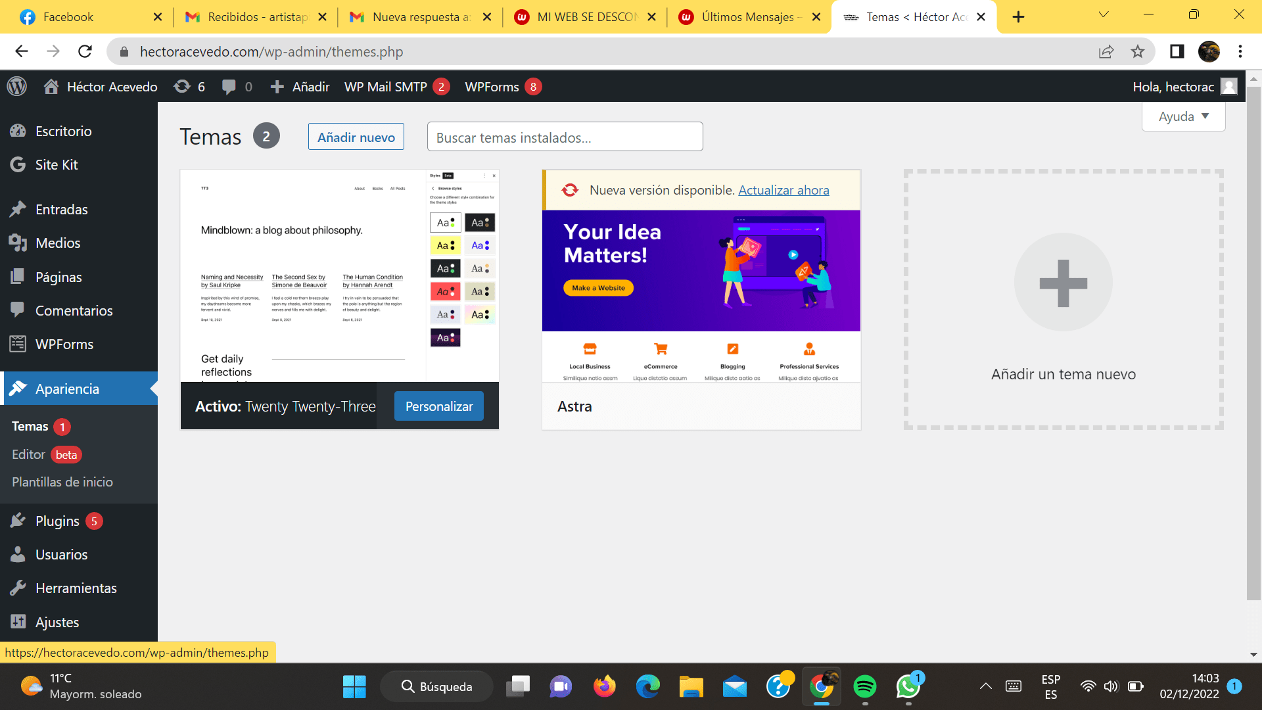Open Páginas in sidebar
This screenshot has height=710, width=1262.
click(79, 277)
